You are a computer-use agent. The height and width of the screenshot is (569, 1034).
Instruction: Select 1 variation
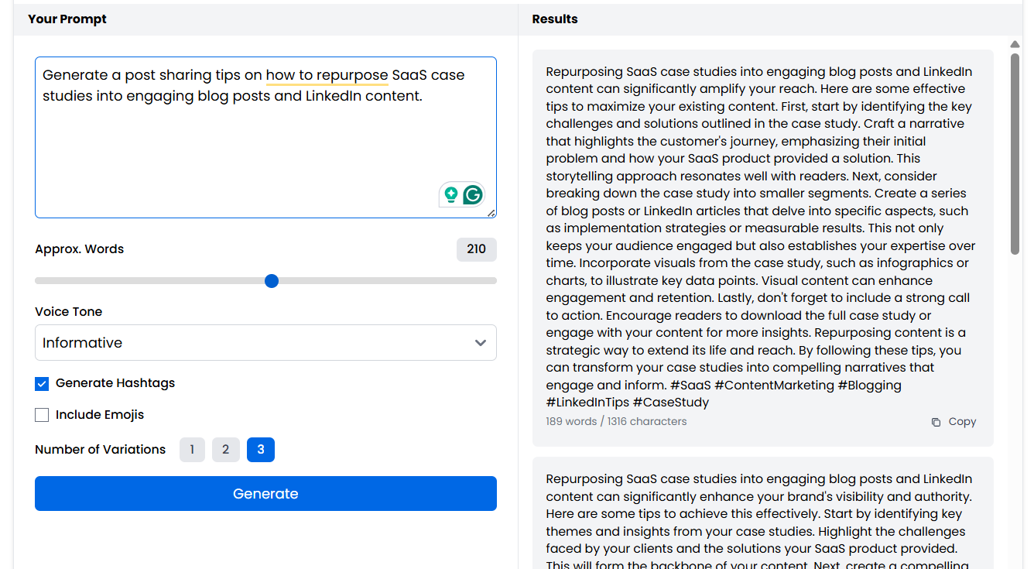[x=192, y=450]
